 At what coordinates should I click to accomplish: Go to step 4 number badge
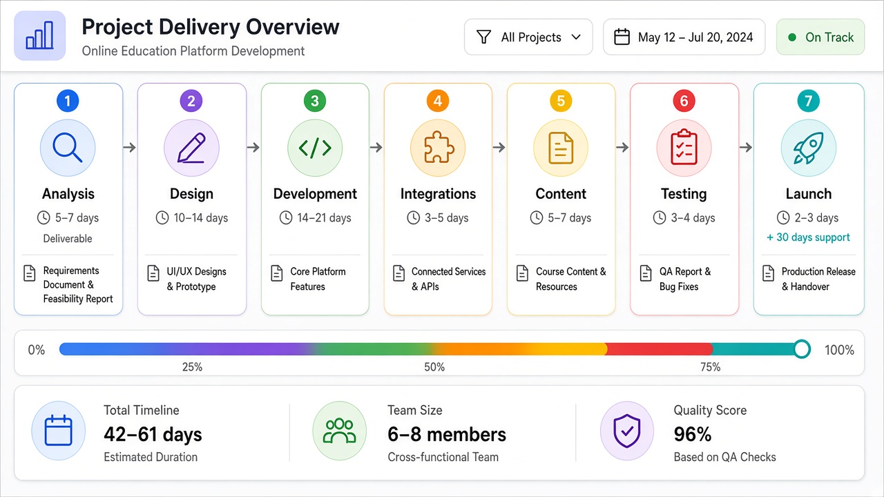coord(438,101)
